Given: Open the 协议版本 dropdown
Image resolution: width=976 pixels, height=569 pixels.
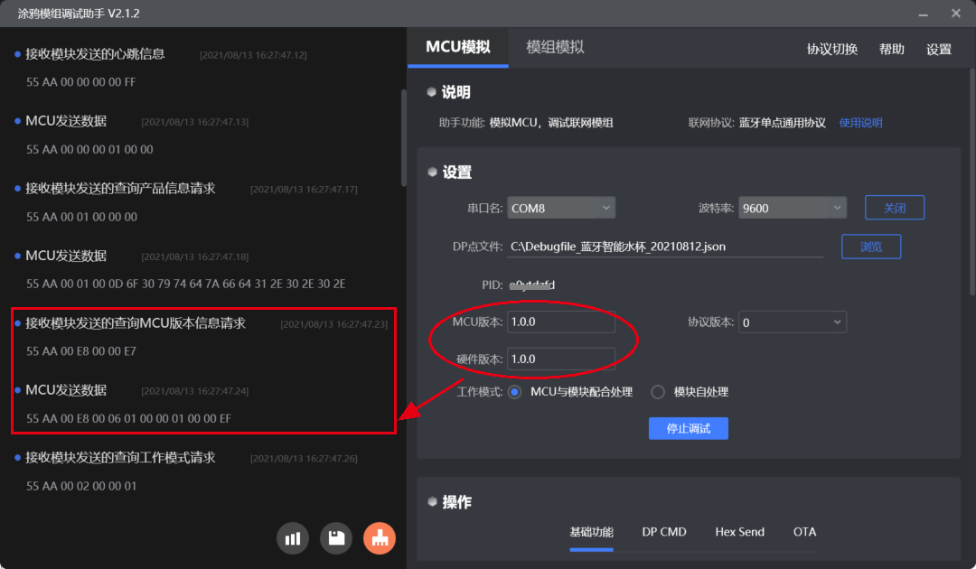Looking at the screenshot, I should 793,322.
